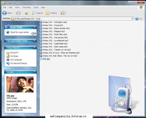The height and width of the screenshot is (118, 146).
Task: Select Grasu XXL feat. Bitza - Fac ce vor.mp3
Action: click(60, 56)
